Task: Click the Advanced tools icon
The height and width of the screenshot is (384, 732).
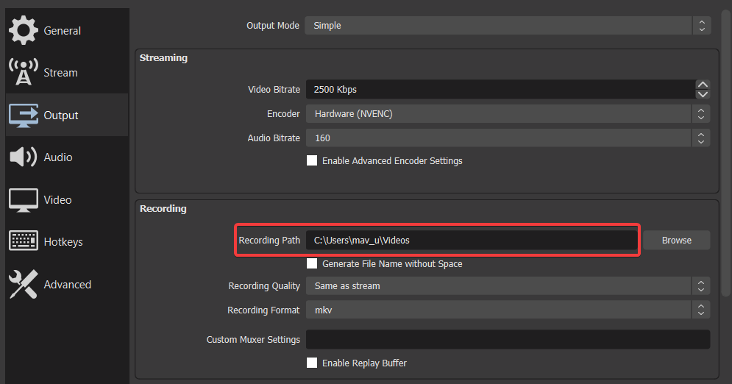Action: tap(23, 284)
